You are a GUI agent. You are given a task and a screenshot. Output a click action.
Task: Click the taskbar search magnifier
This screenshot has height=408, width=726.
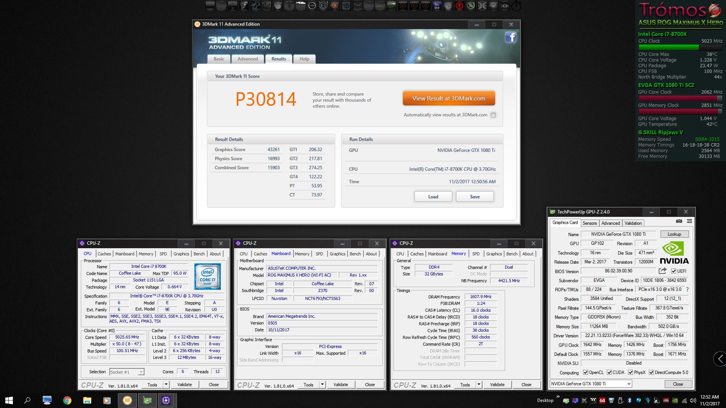[27, 400]
